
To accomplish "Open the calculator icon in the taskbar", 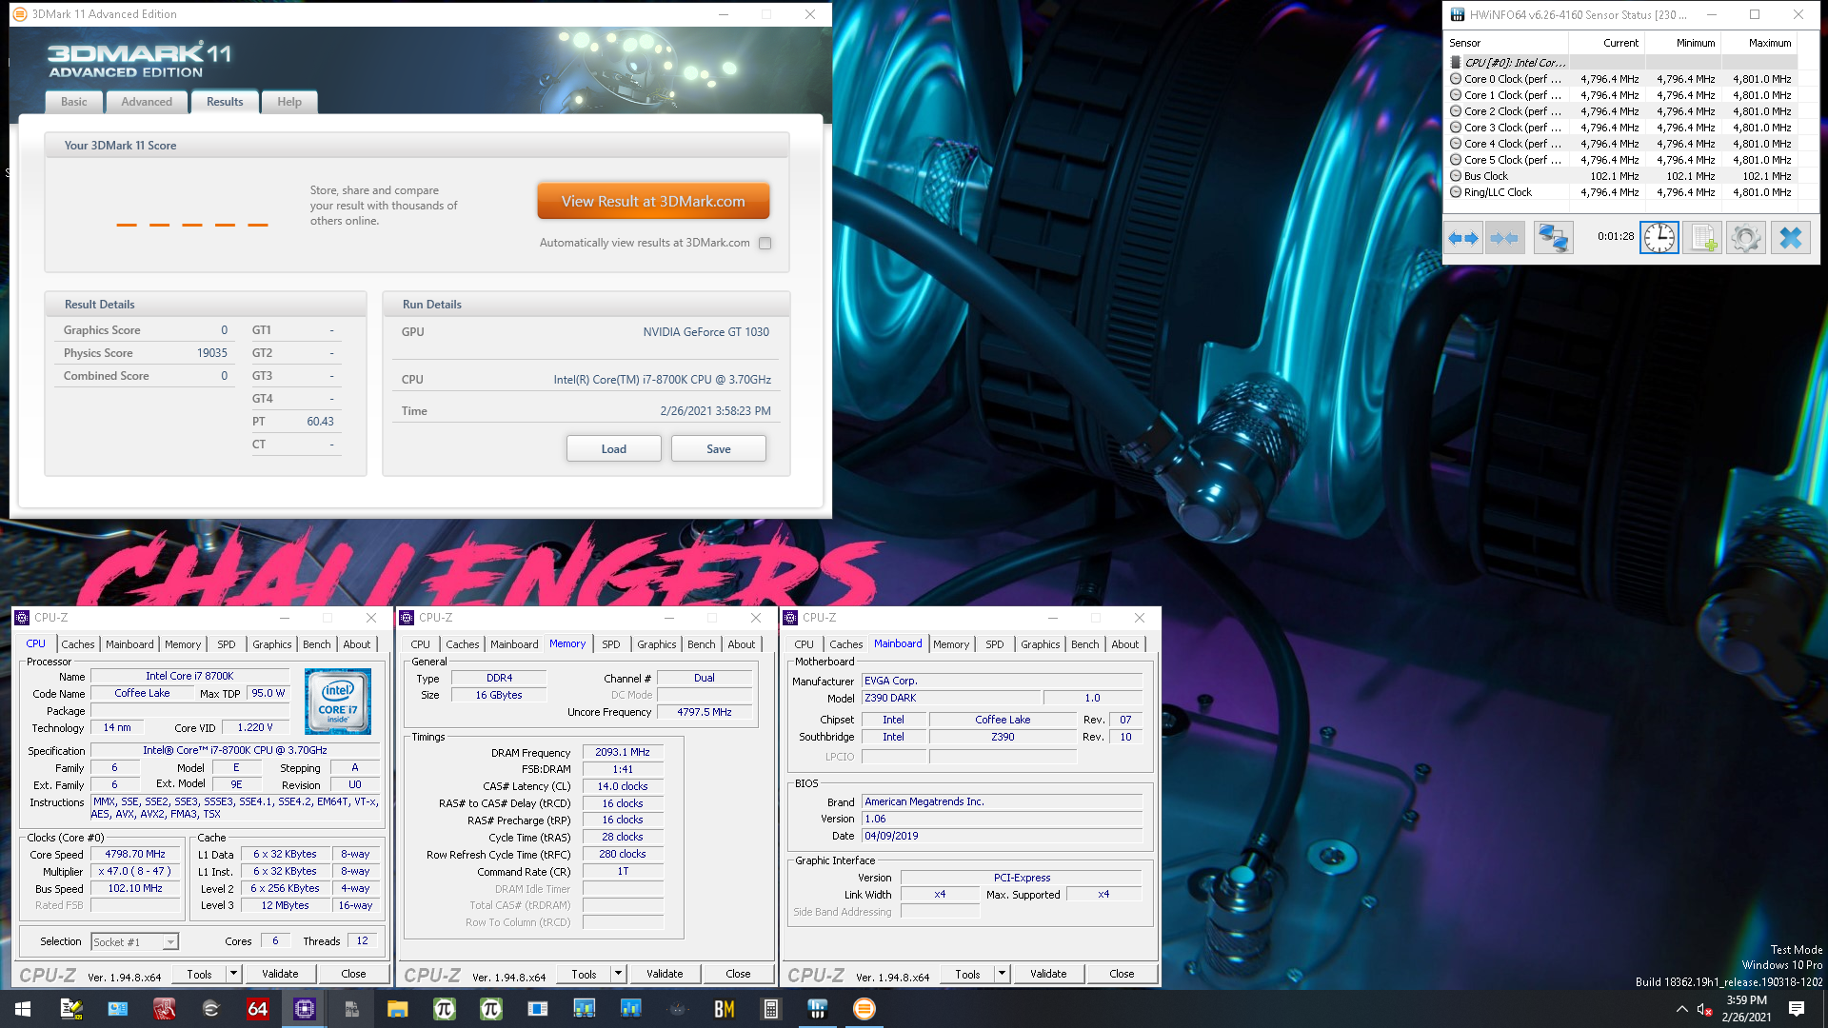I will [x=771, y=1009].
